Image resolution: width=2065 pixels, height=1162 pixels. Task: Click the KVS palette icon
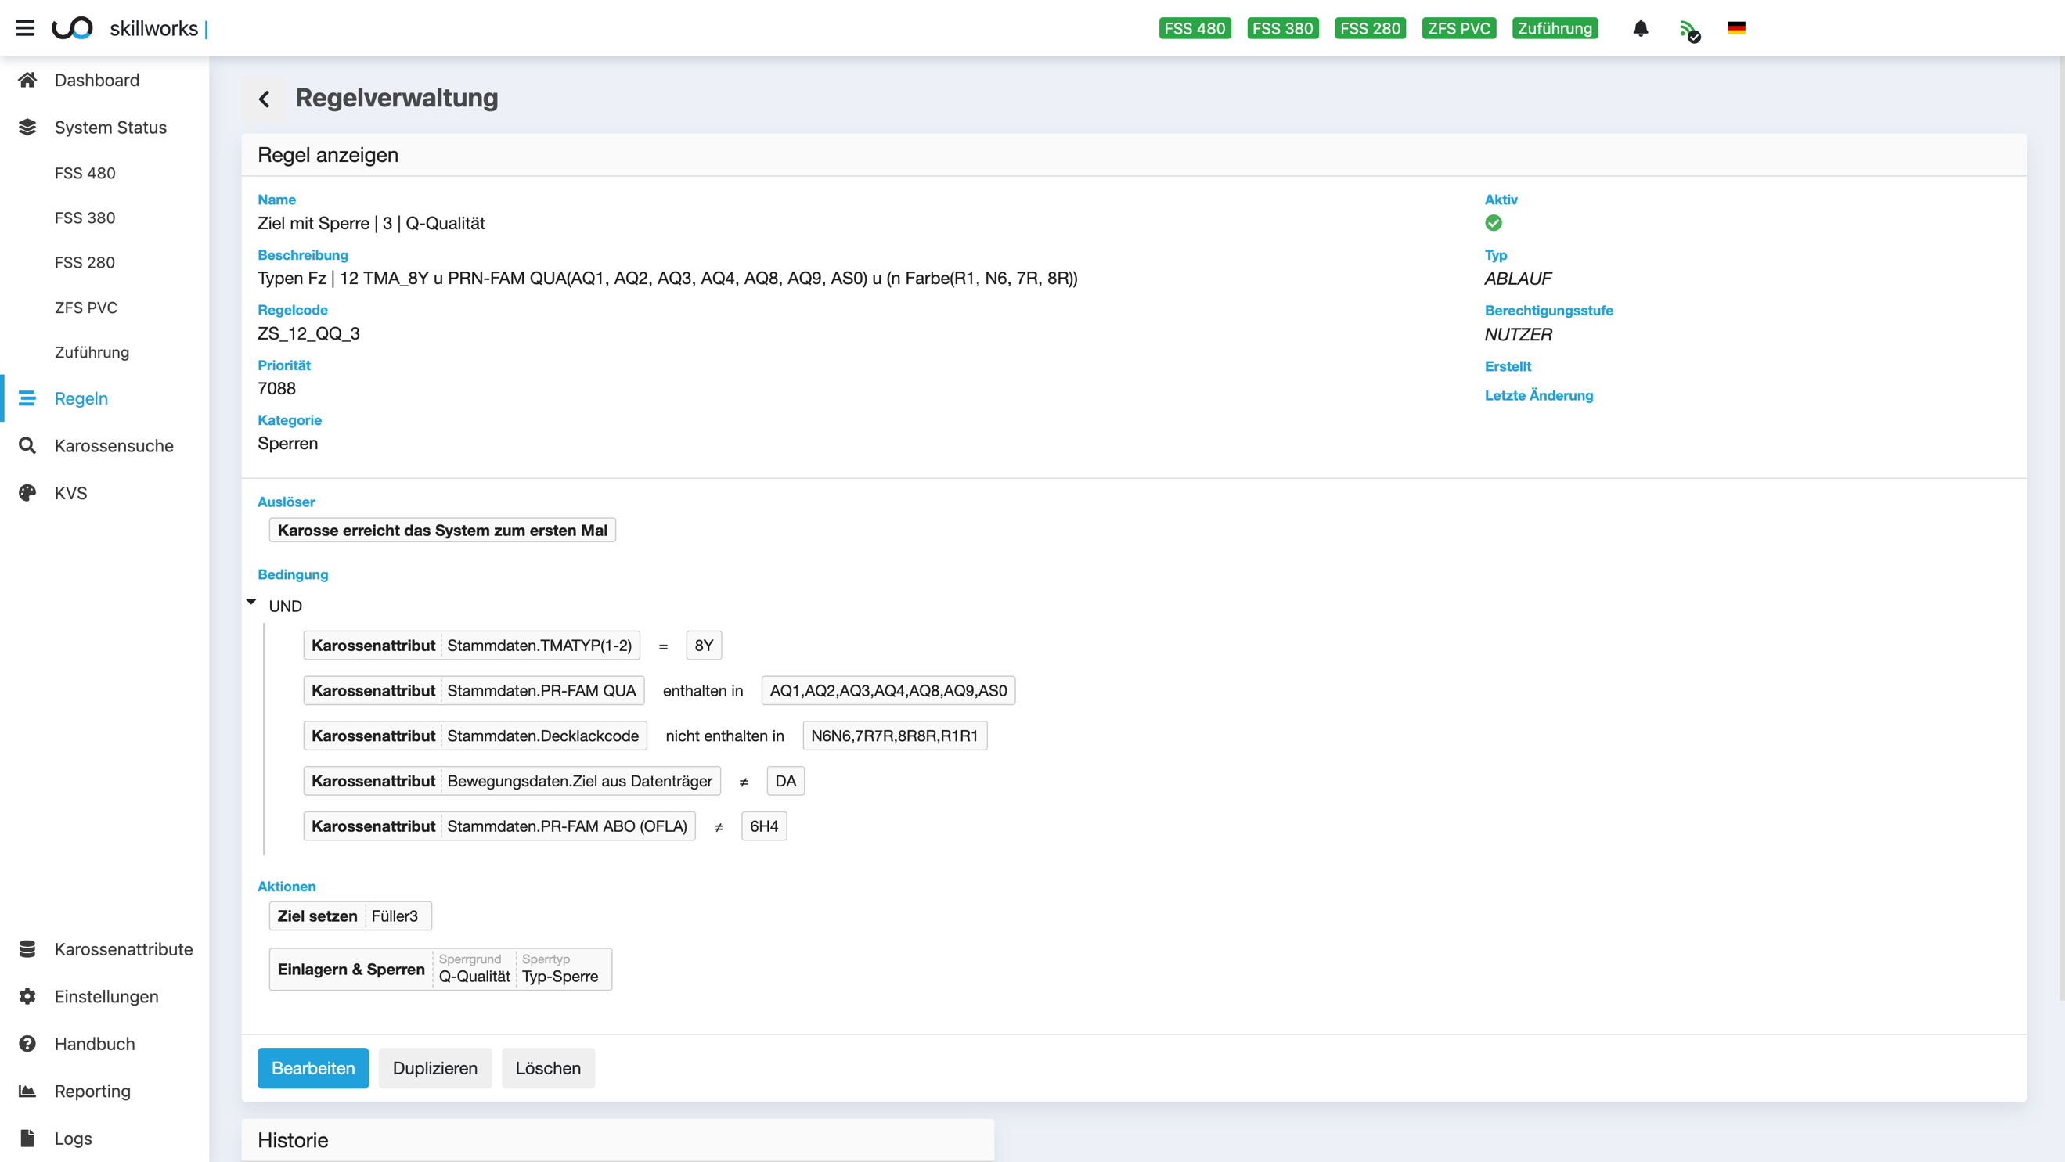point(27,493)
